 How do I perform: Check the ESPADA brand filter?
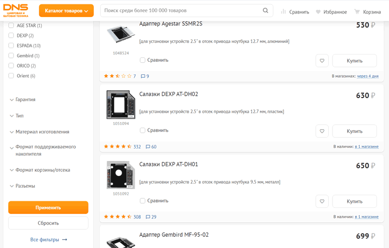click(11, 45)
